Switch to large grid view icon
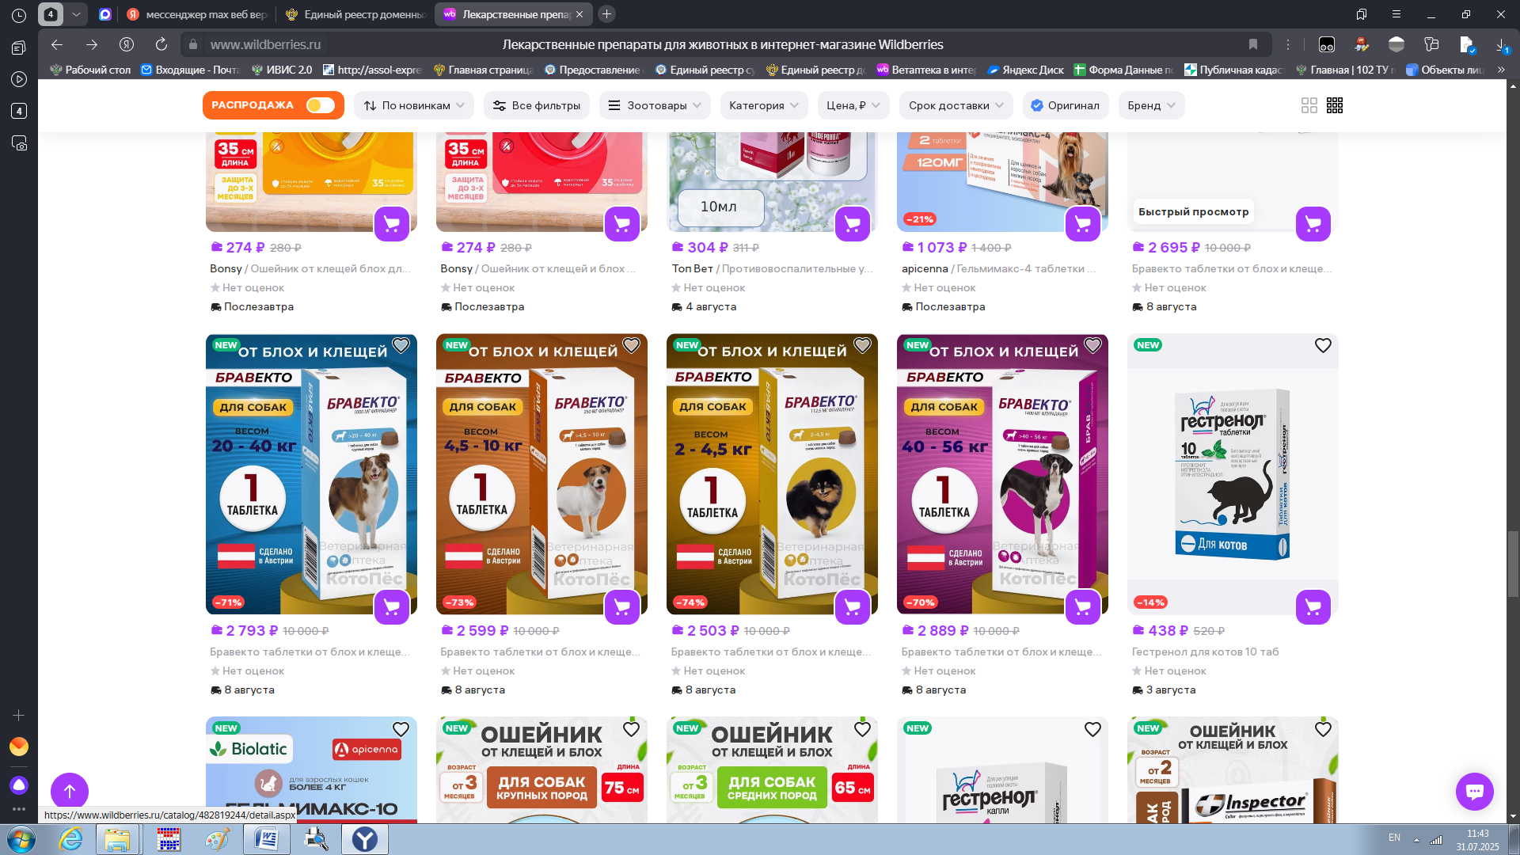Viewport: 1520px width, 855px height. point(1309,105)
